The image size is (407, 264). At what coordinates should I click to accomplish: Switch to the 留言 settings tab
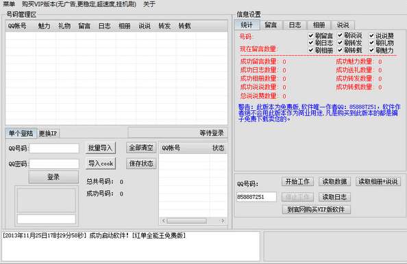(271, 25)
